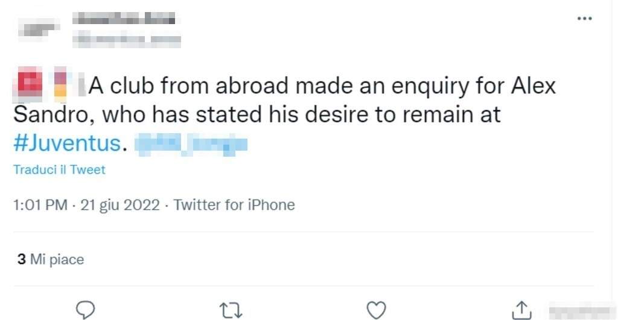Click the blurred display name
This screenshot has width=618, height=320.
click(x=124, y=19)
